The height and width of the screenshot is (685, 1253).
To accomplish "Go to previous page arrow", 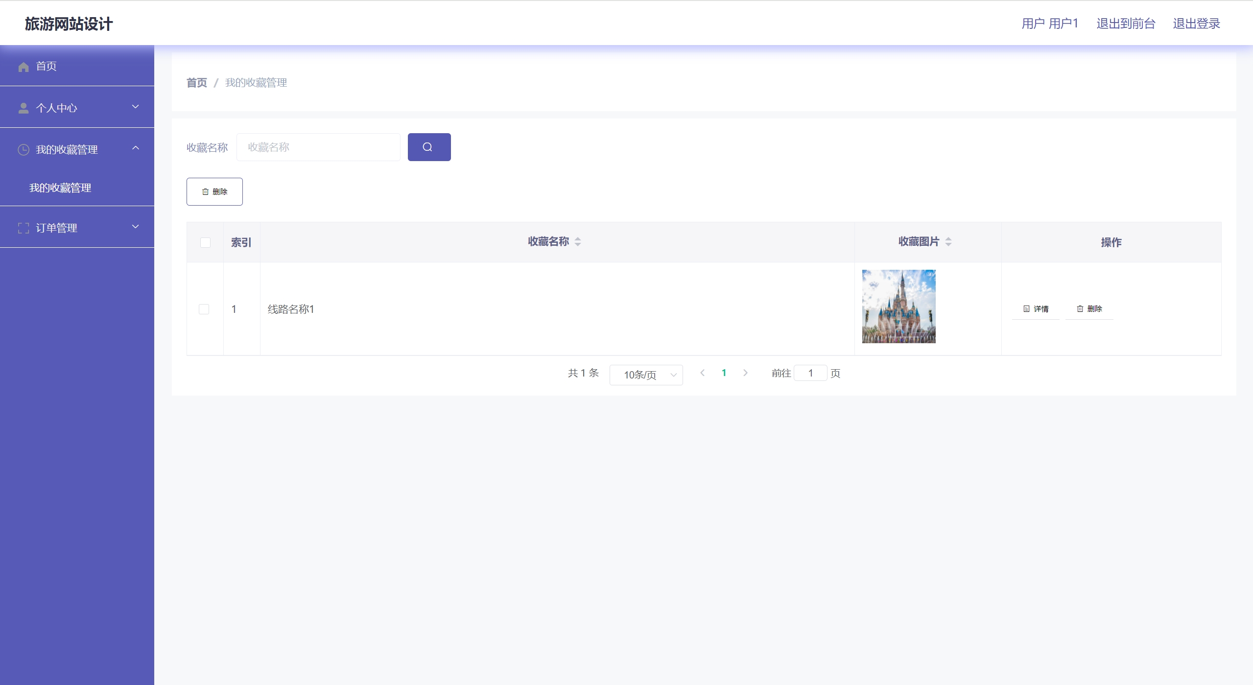I will click(703, 373).
